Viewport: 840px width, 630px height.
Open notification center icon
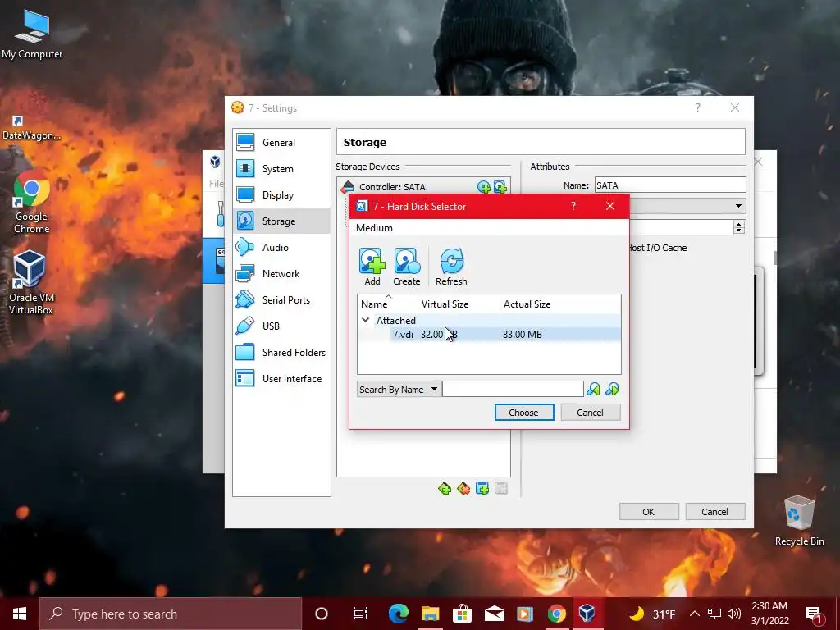(814, 614)
